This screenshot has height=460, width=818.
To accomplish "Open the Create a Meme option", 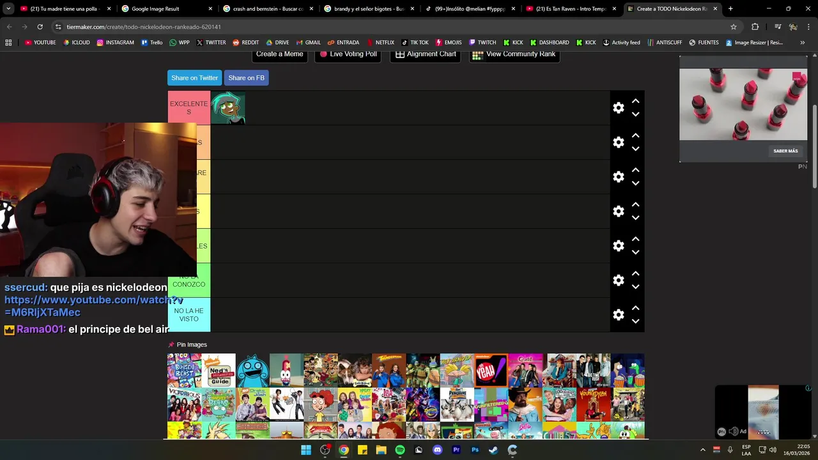I will point(279,54).
